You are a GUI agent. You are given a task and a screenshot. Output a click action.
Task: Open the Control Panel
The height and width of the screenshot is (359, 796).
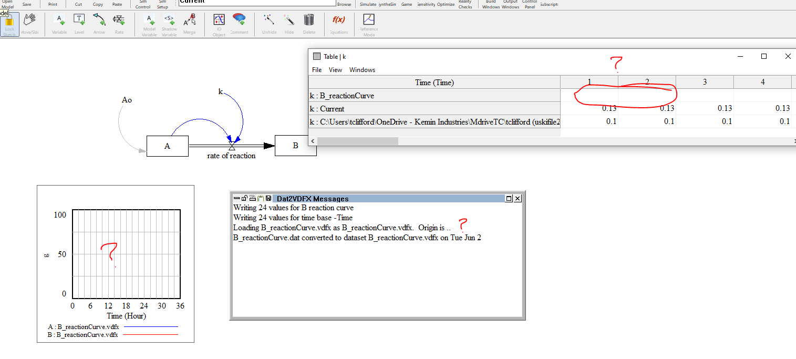tap(530, 4)
